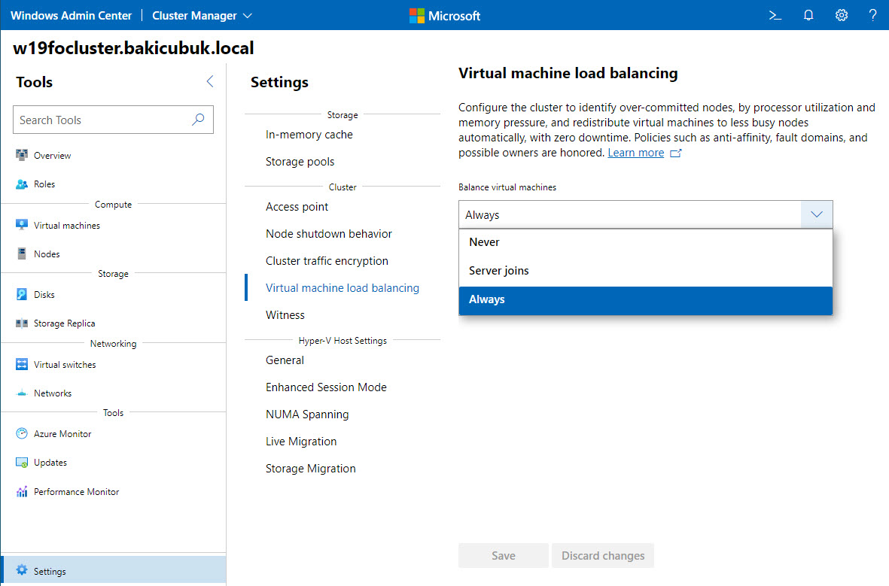889x586 pixels.
Task: Open the help question mark
Action: pyautogui.click(x=872, y=15)
